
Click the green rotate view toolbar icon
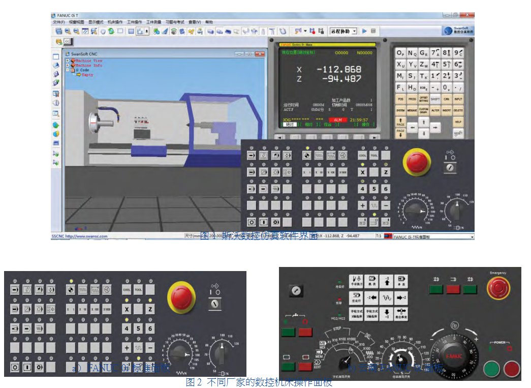(111, 31)
